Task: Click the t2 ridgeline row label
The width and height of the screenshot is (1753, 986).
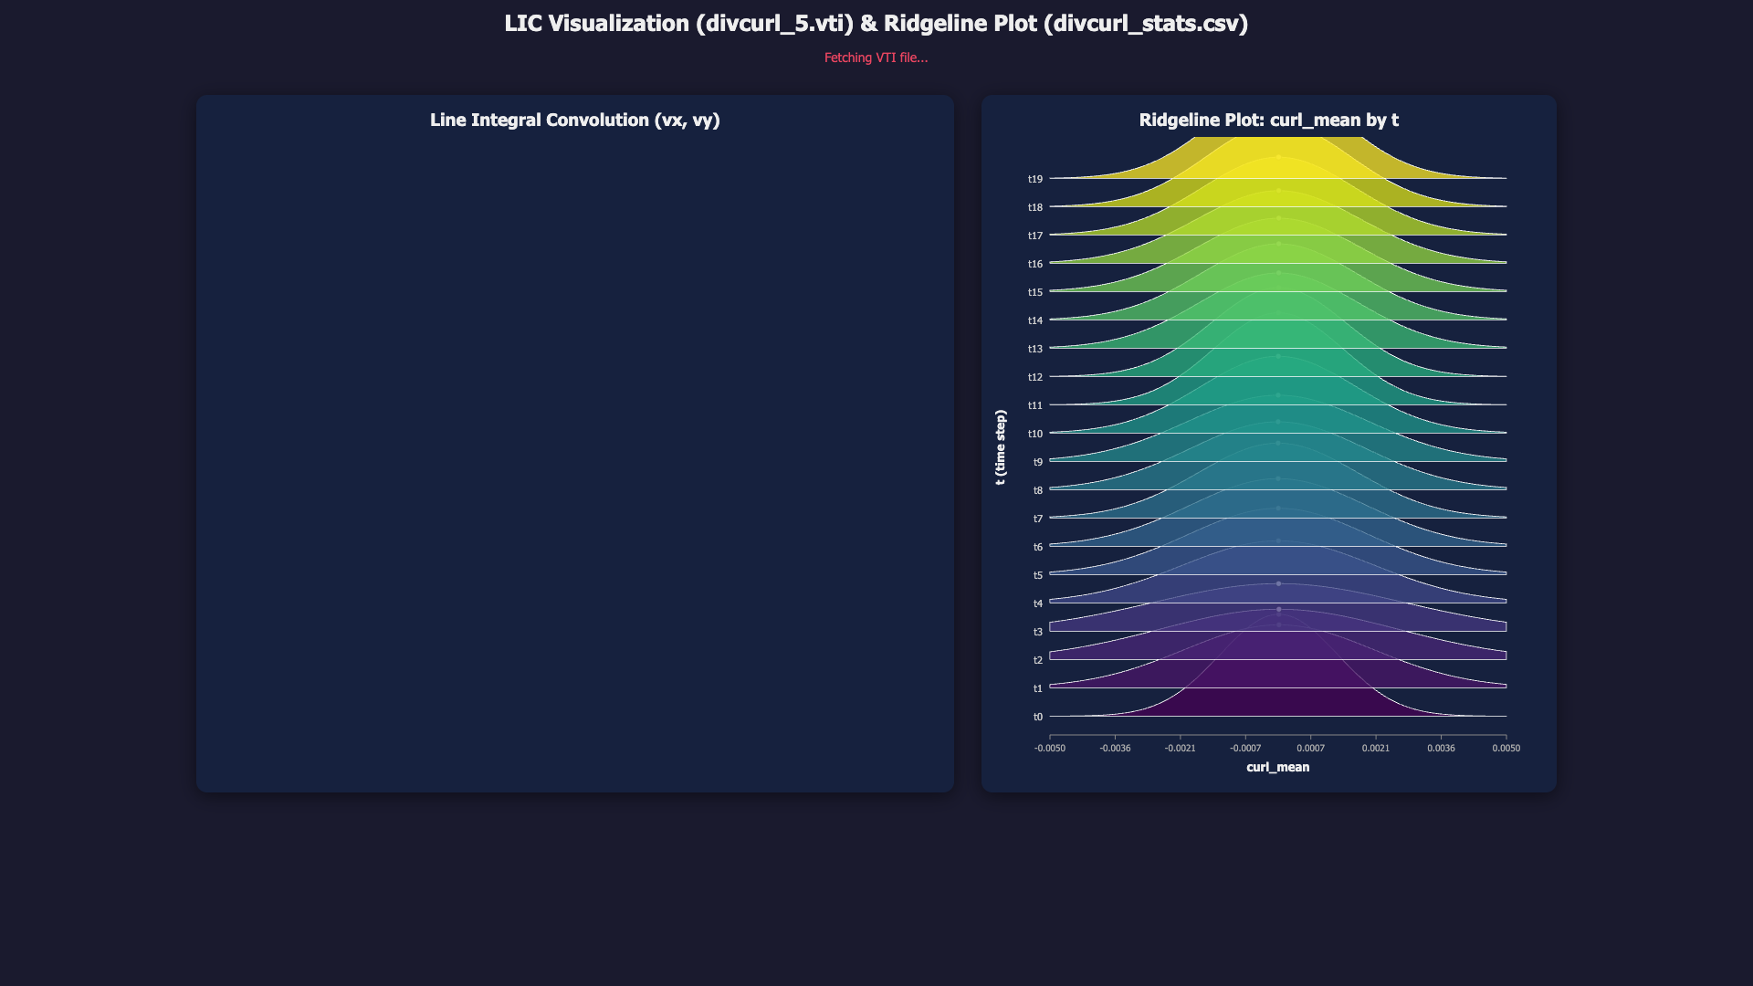Action: [x=1037, y=660]
